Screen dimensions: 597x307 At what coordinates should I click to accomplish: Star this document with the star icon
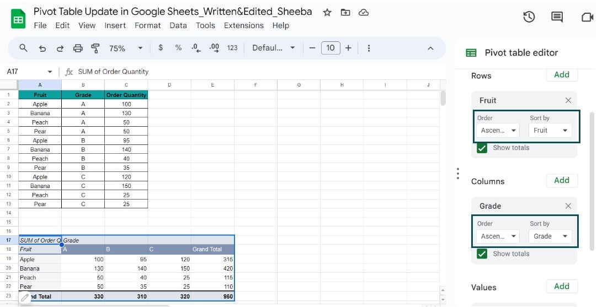pos(327,12)
